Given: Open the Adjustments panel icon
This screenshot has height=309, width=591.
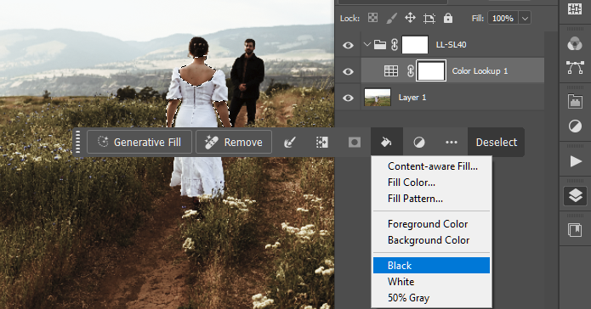Looking at the screenshot, I should coord(575,126).
